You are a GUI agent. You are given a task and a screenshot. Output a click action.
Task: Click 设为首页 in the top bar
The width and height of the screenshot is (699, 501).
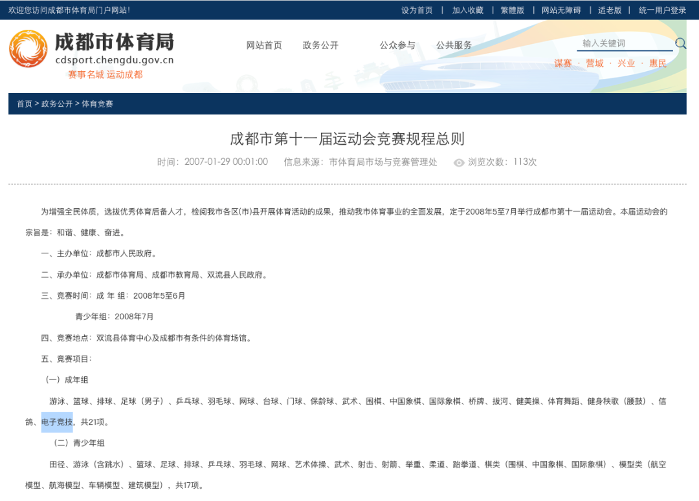[417, 10]
